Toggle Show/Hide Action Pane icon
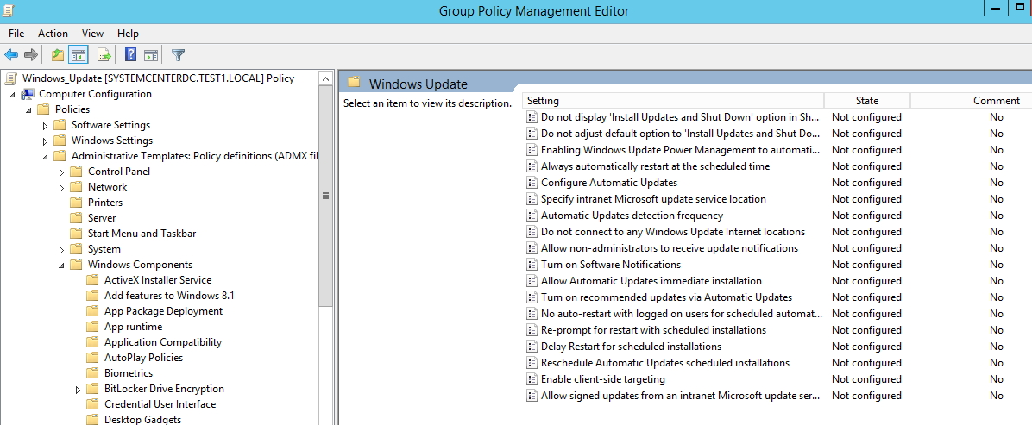This screenshot has width=1032, height=425. point(151,55)
